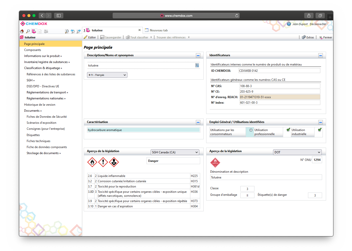
Task: Open Stockage de documents submenu
Action: click(44, 153)
